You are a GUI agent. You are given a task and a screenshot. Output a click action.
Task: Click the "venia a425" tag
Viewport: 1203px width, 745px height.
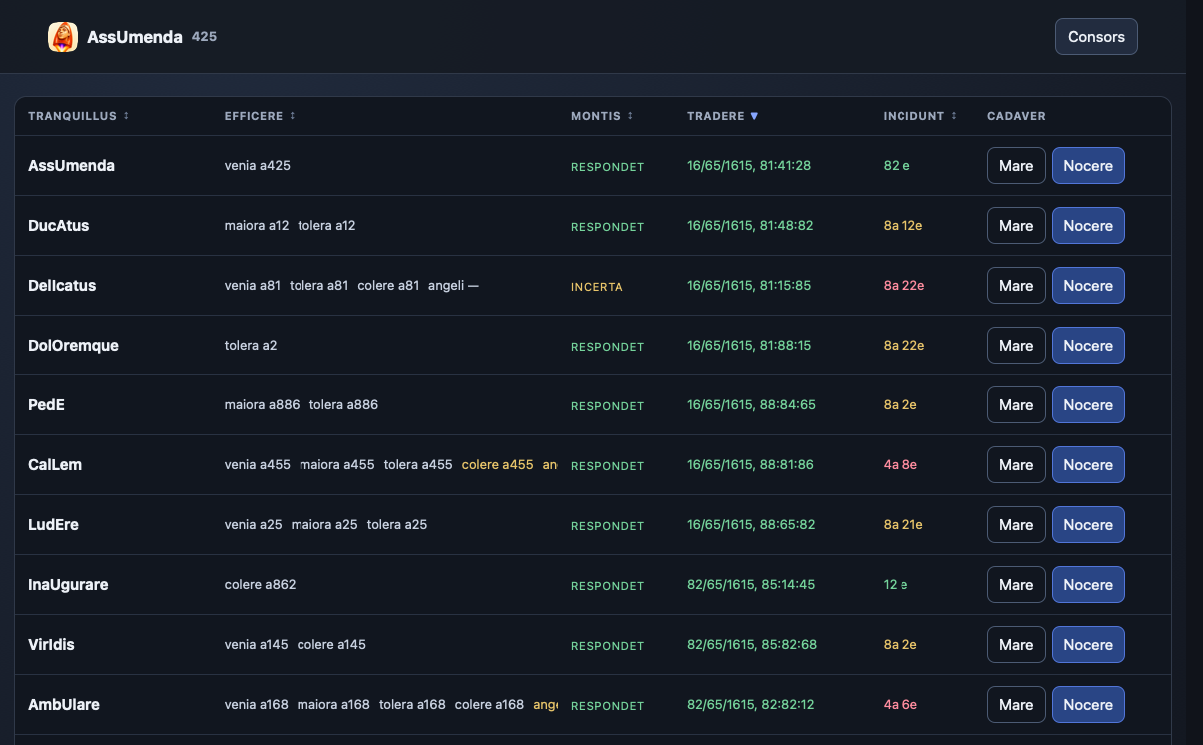click(258, 166)
